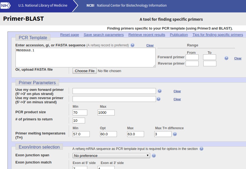This screenshot has width=246, height=169.
Task: Clear the primer Range fields
Action: pos(238,58)
